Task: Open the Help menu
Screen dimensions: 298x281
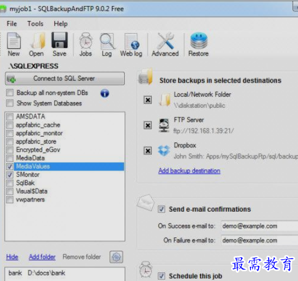Action: coord(61,24)
